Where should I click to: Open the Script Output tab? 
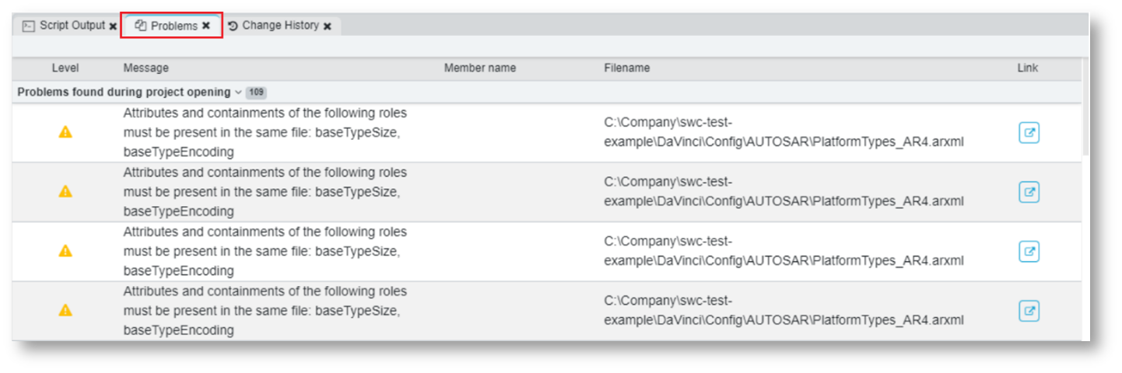(69, 26)
